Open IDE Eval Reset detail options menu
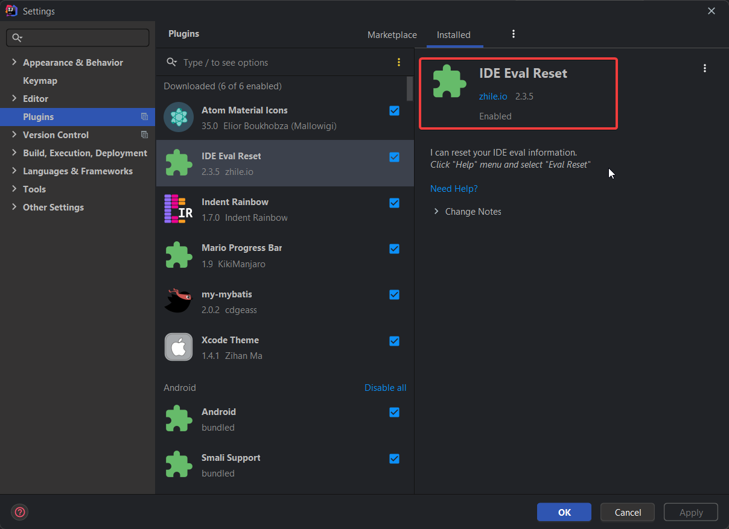 (704, 68)
